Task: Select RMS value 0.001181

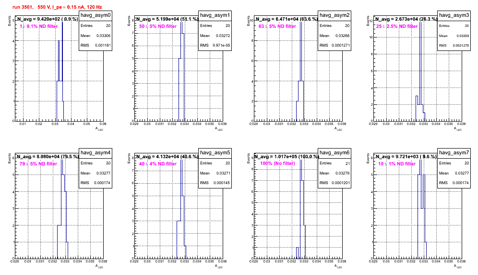Action: (x=102, y=45)
